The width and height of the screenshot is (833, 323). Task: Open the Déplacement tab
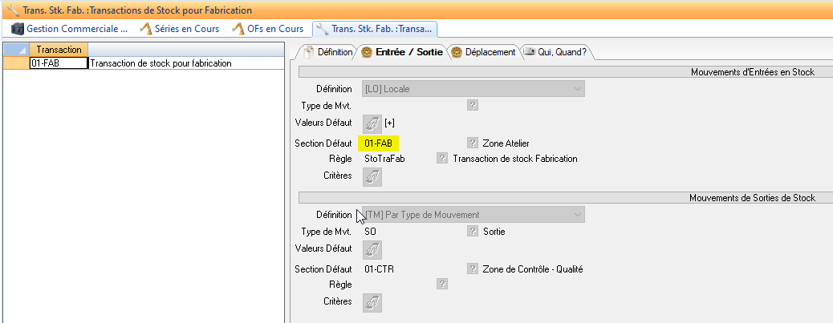483,52
